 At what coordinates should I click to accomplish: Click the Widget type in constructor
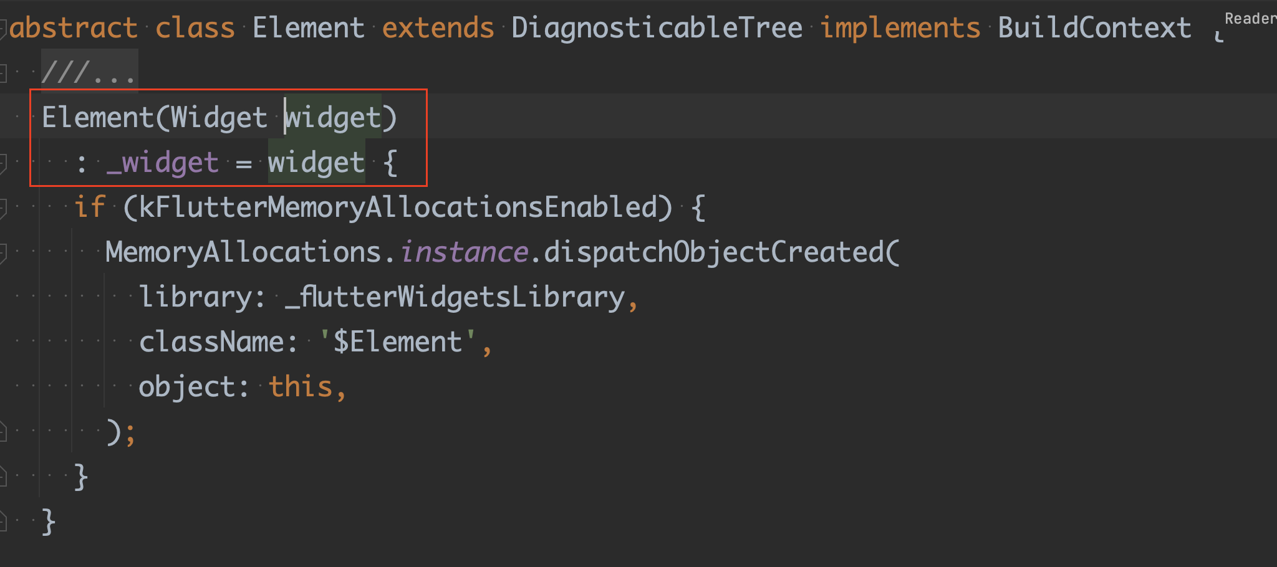click(219, 117)
